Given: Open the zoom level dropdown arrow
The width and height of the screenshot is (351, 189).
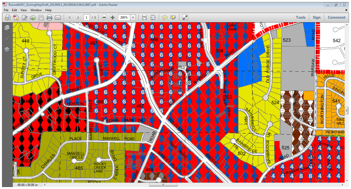Looking at the screenshot, I should pyautogui.click(x=133, y=18).
